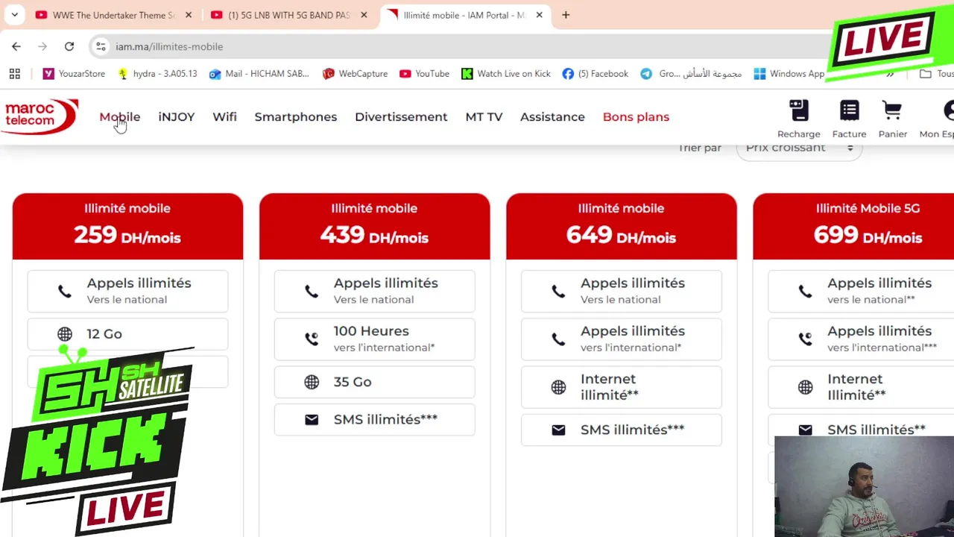The width and height of the screenshot is (954, 537).
Task: Open the WebCapture bookmark
Action: click(355, 74)
